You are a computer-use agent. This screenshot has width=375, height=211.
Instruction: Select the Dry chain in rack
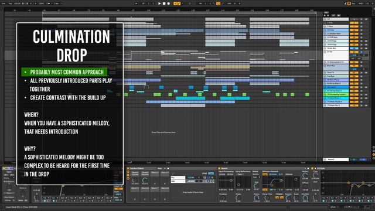pos(178,178)
